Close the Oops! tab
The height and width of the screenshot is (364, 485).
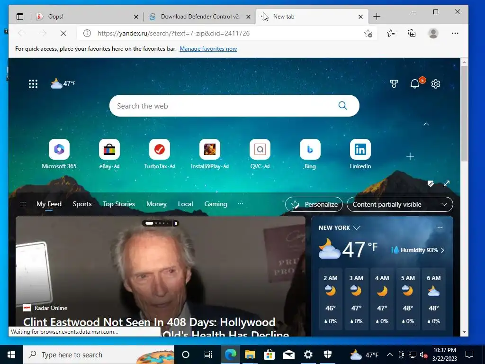[136, 17]
